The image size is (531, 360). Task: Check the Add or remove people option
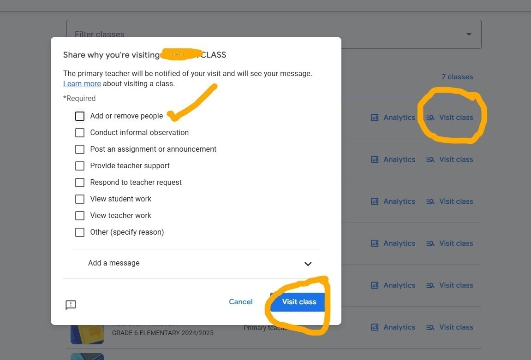[x=79, y=116]
